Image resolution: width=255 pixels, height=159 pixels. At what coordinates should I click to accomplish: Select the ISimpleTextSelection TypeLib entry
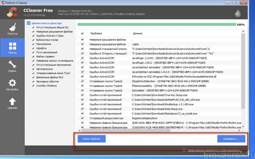[x=171, y=81]
